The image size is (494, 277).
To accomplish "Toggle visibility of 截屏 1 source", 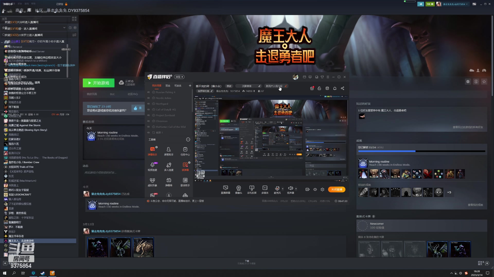I will click(148, 133).
